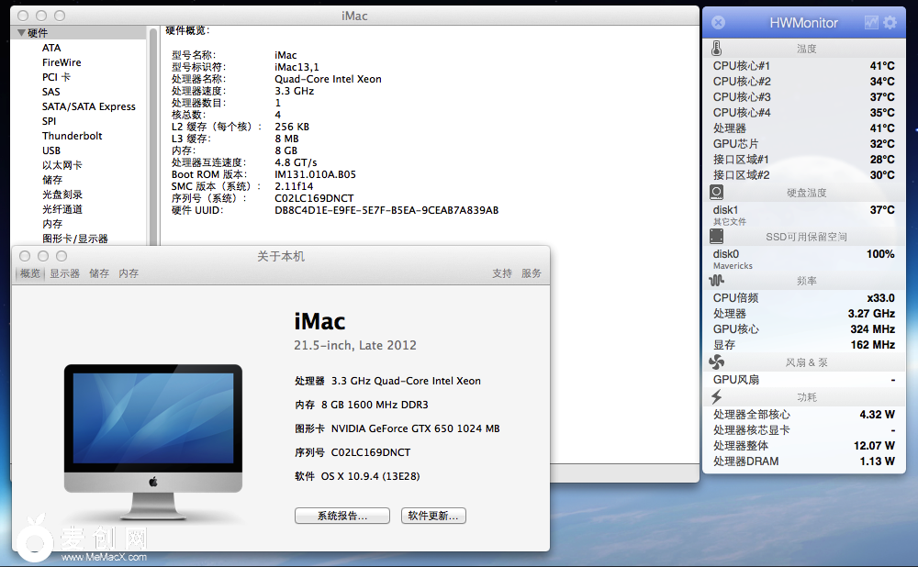Click the 软件更新... button

click(433, 516)
